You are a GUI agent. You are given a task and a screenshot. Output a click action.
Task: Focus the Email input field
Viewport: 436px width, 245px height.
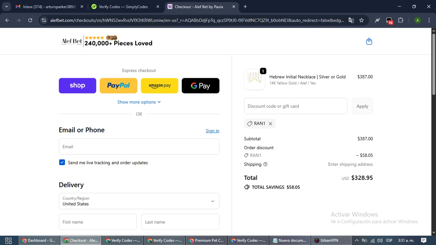point(139,146)
